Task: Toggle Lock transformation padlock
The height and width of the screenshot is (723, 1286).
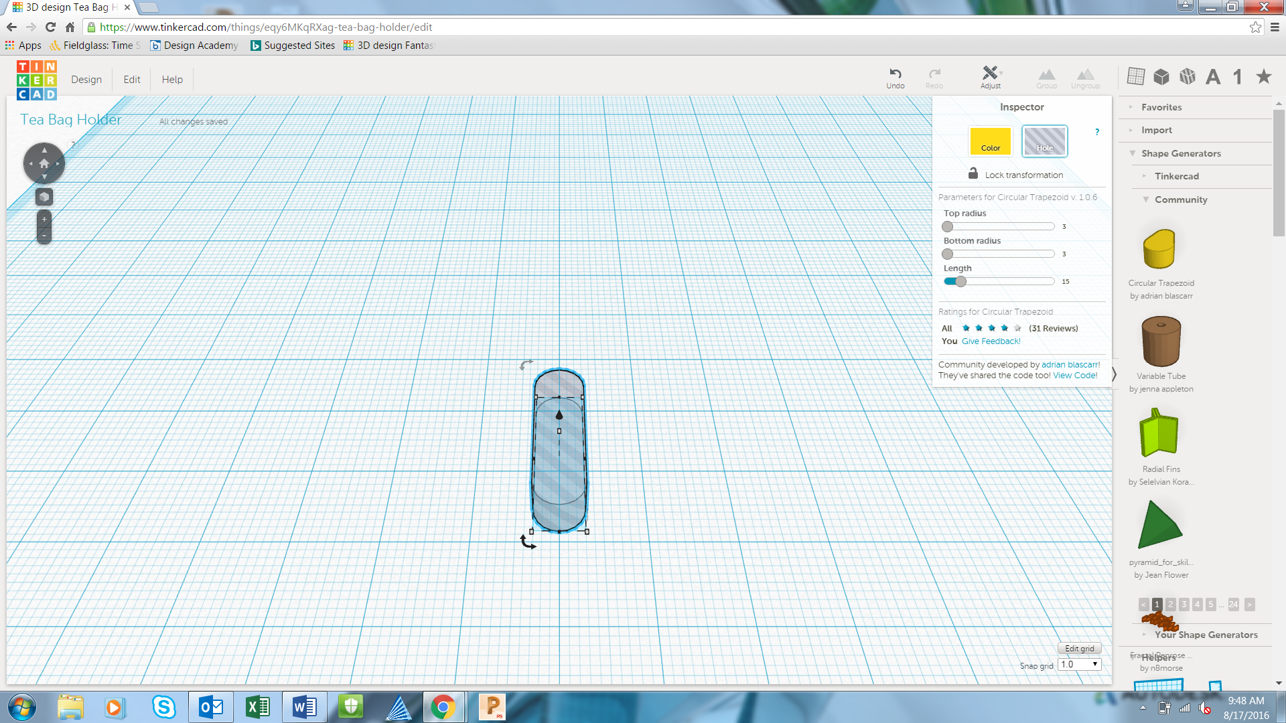Action: tap(973, 174)
